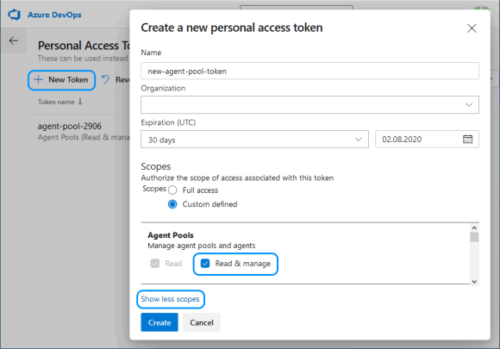Select the Custom defined radio button
500x349 pixels.
(x=172, y=204)
